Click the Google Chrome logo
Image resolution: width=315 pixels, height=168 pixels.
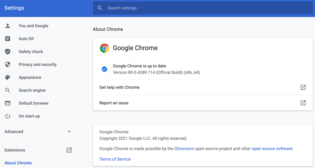click(105, 48)
